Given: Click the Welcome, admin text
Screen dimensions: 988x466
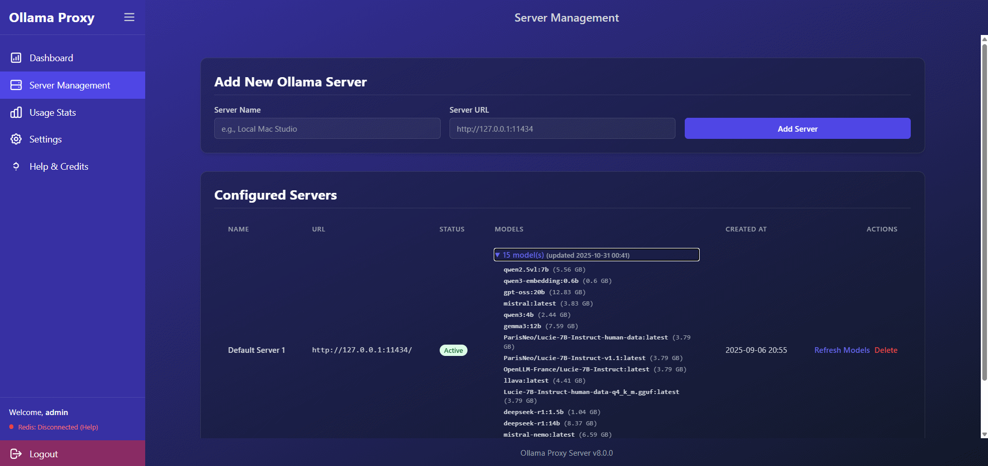Looking at the screenshot, I should tap(39, 412).
